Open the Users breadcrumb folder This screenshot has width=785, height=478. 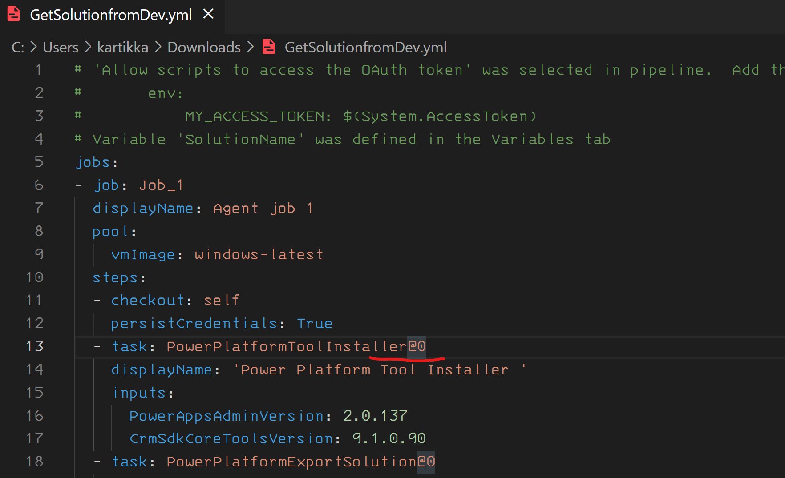point(61,48)
